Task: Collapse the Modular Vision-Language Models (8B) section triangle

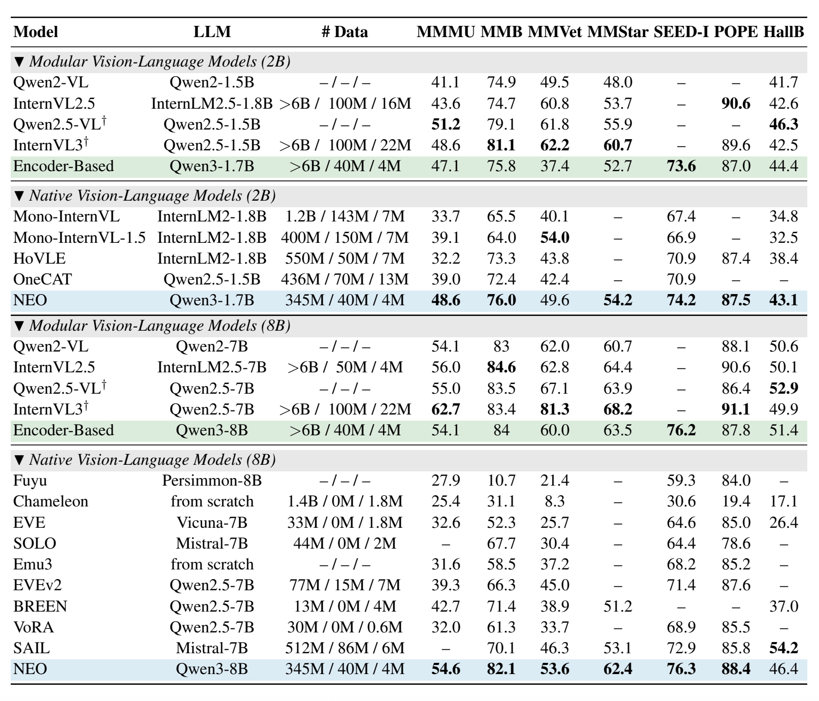Action: click(19, 326)
